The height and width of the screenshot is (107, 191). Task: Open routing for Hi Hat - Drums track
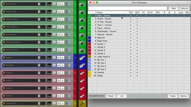coord(49,19)
